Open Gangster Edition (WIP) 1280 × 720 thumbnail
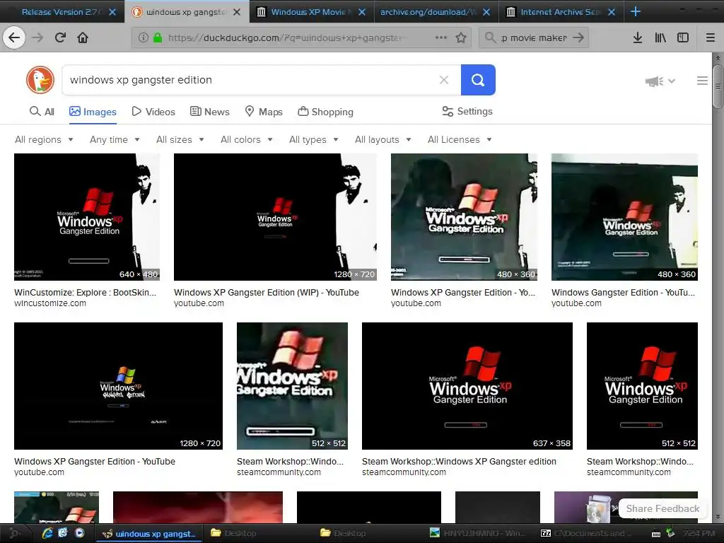Viewport: 724px width, 543px height. point(275,217)
